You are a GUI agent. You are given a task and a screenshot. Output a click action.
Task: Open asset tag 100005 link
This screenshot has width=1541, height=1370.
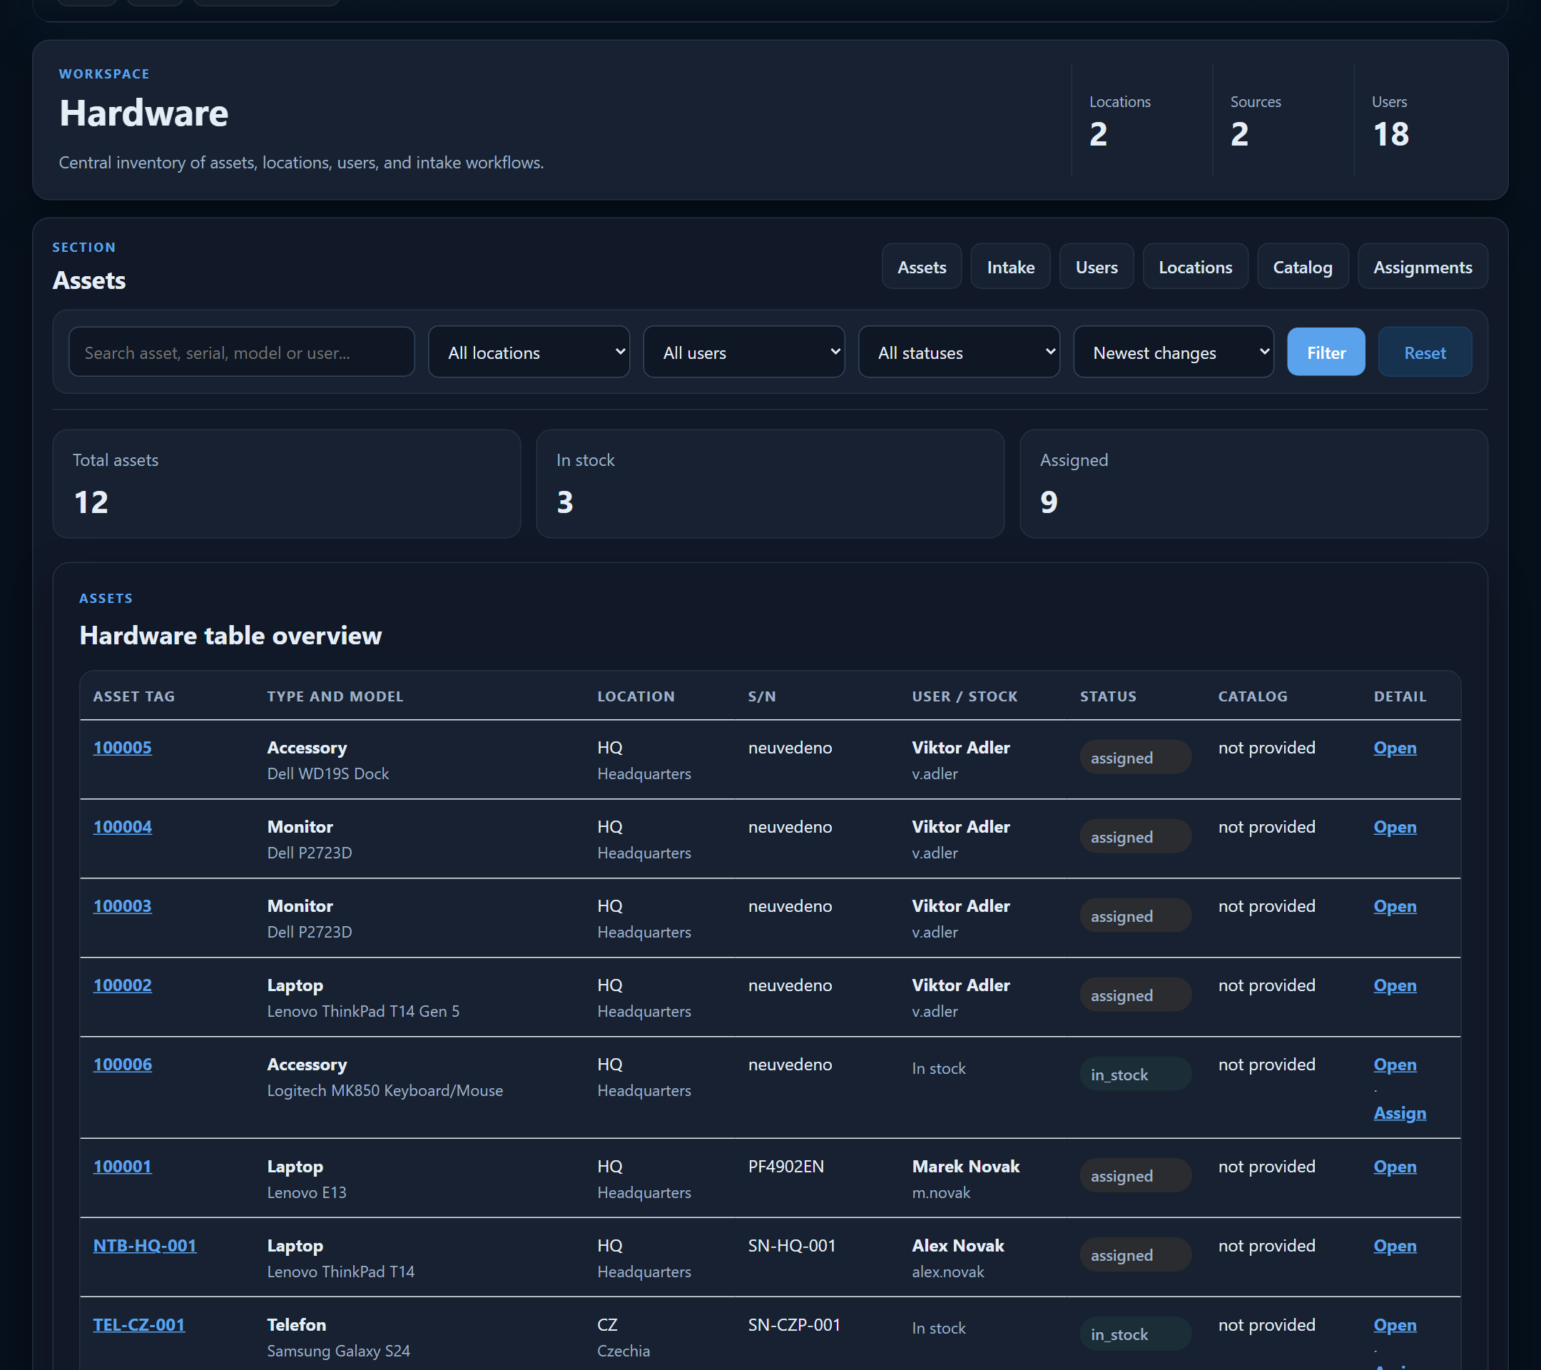(122, 747)
